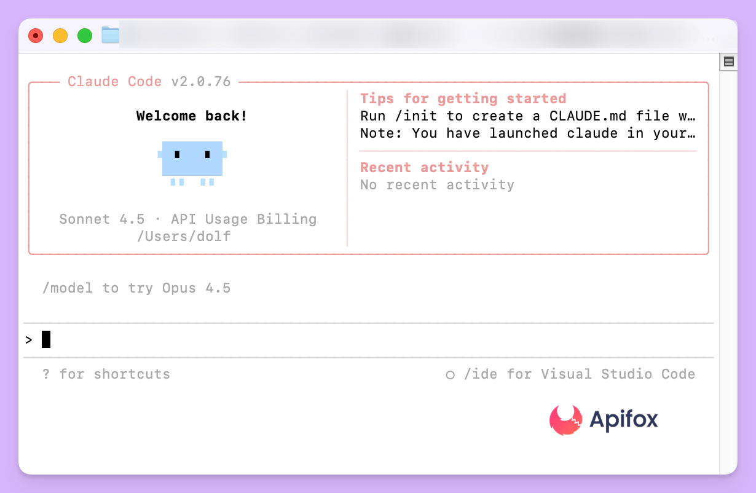
Task: Close the terminal window with red button
Action: 36,36
